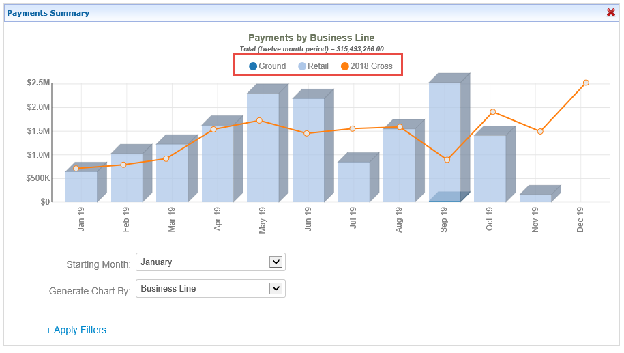The width and height of the screenshot is (624, 353).
Task: Open the Starting Month dropdown
Action: [210, 262]
